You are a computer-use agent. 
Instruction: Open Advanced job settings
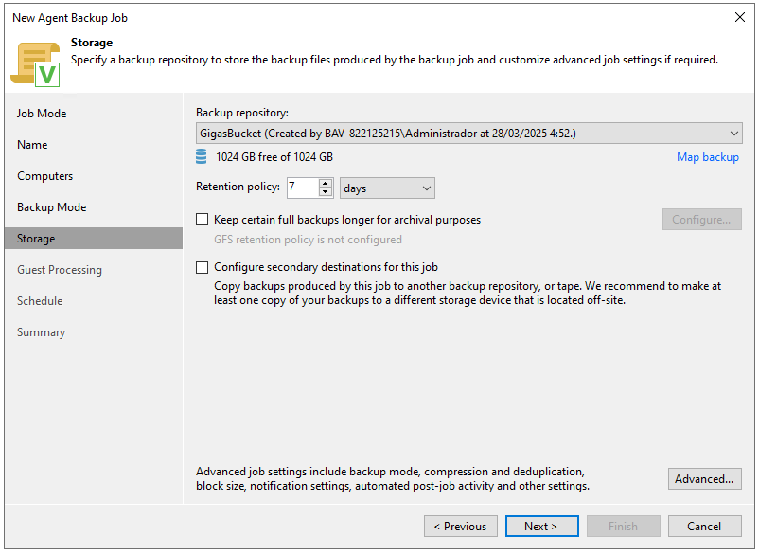704,479
